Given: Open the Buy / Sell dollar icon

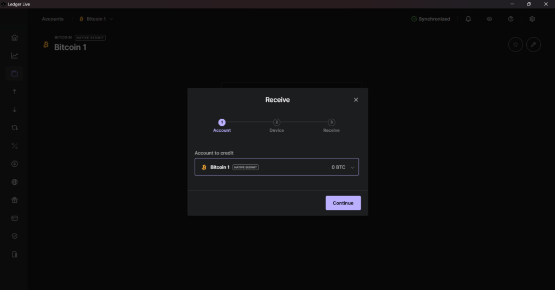Looking at the screenshot, I should click(15, 164).
